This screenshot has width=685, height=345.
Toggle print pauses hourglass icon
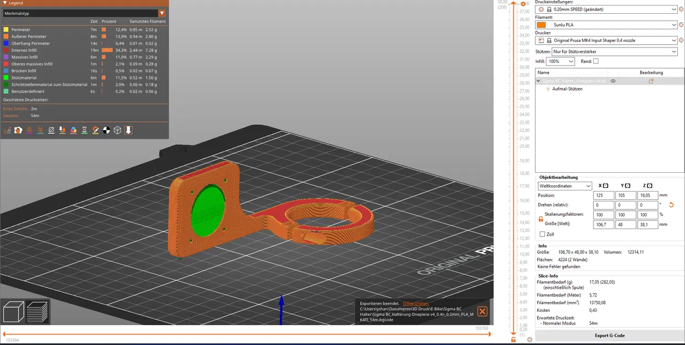[84, 130]
